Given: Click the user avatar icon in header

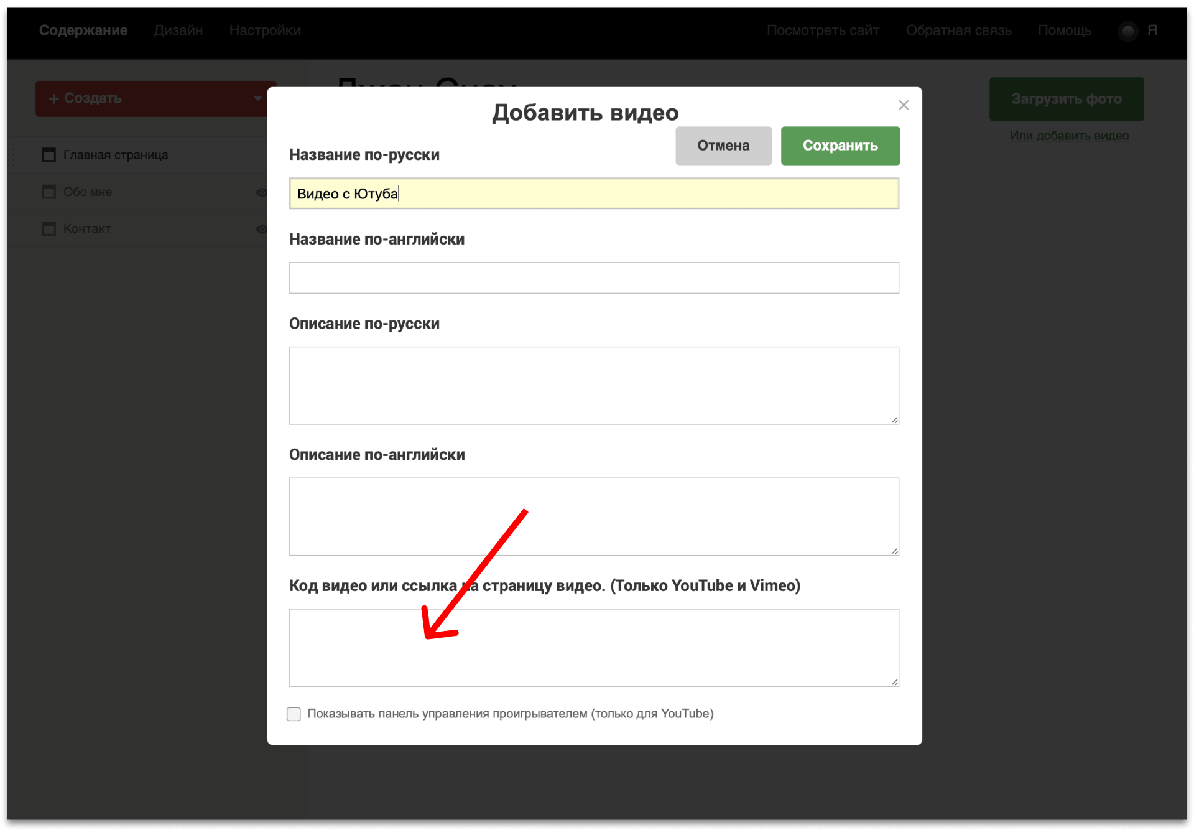Looking at the screenshot, I should click(1127, 30).
